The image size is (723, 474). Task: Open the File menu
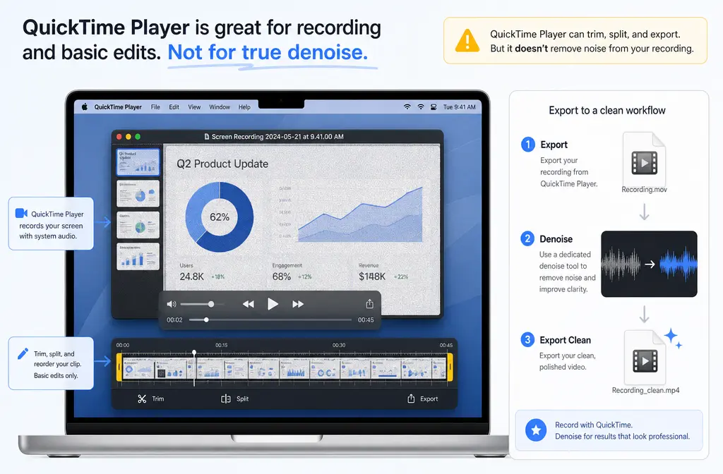pyautogui.click(x=155, y=107)
